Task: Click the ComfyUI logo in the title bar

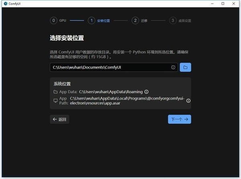Action: tap(6, 4)
